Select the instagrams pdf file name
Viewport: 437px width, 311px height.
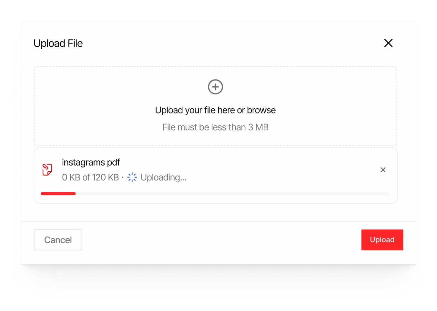[x=91, y=162]
